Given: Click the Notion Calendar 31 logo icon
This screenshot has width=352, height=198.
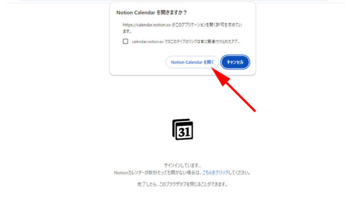Looking at the screenshot, I should pyautogui.click(x=182, y=129).
